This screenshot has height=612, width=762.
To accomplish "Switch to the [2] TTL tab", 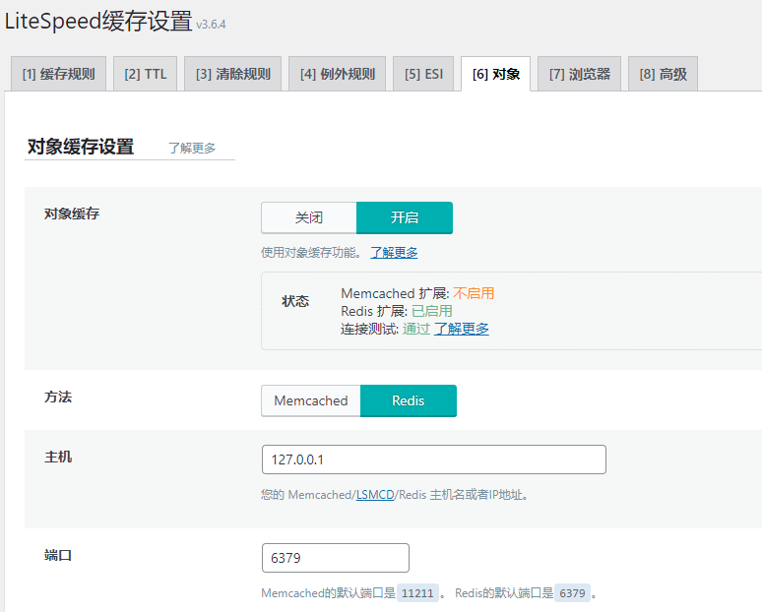I will [145, 74].
